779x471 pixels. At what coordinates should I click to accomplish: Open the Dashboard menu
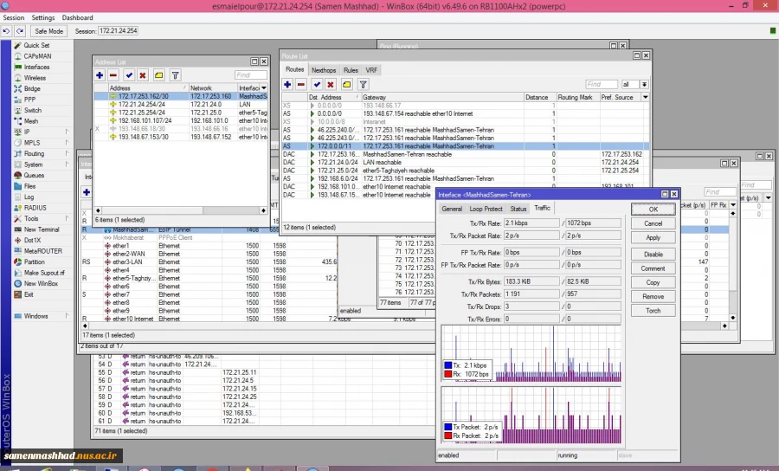[x=78, y=17]
